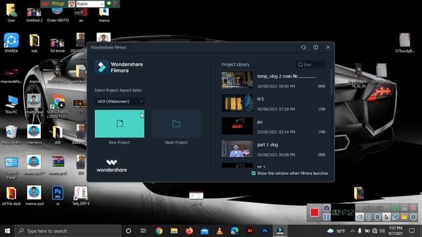Click the 90°F weather tray widget
The height and width of the screenshot is (237, 422).
[336, 231]
